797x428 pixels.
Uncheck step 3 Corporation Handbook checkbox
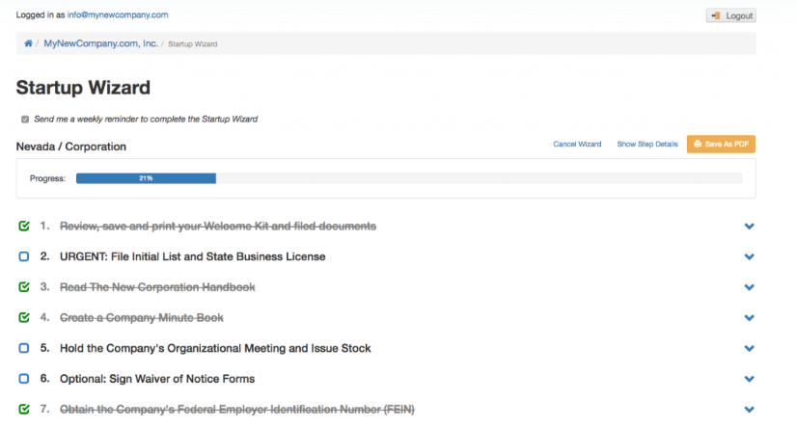point(24,287)
